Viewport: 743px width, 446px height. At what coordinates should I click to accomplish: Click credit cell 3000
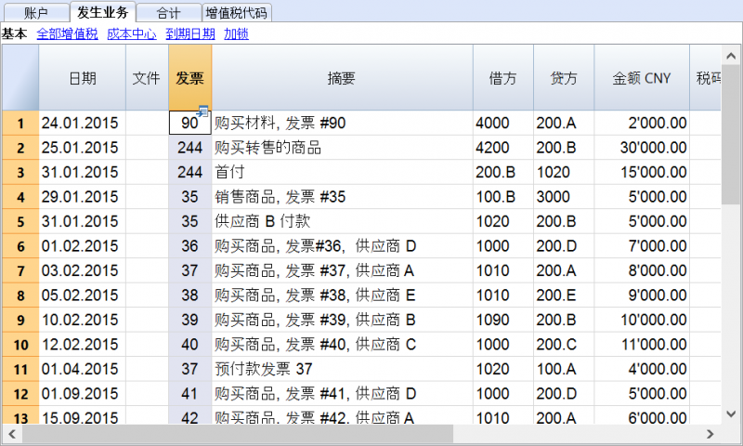(564, 197)
